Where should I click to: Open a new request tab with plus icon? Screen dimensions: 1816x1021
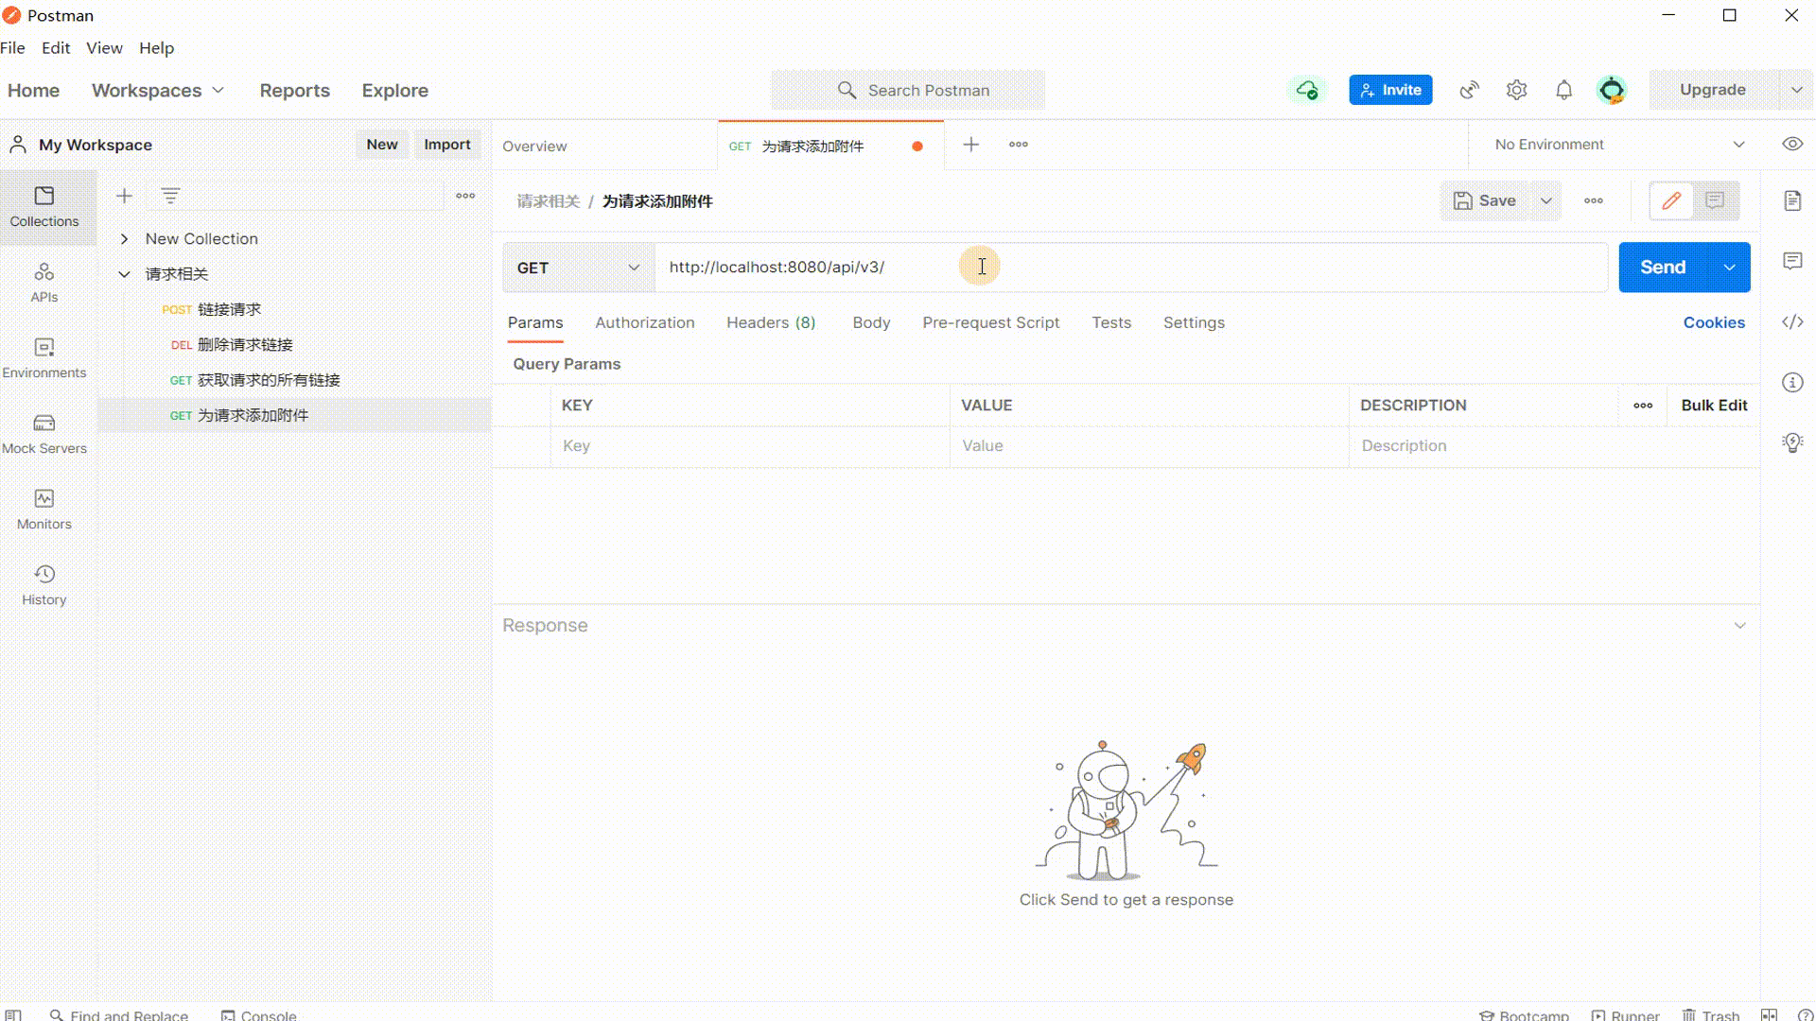[x=970, y=145]
